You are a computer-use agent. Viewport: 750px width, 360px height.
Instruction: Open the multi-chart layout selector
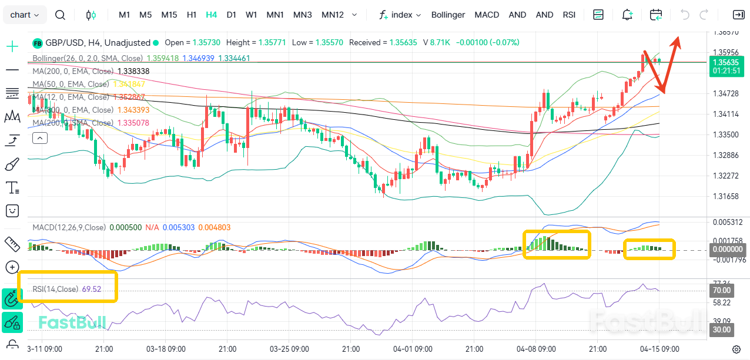598,14
